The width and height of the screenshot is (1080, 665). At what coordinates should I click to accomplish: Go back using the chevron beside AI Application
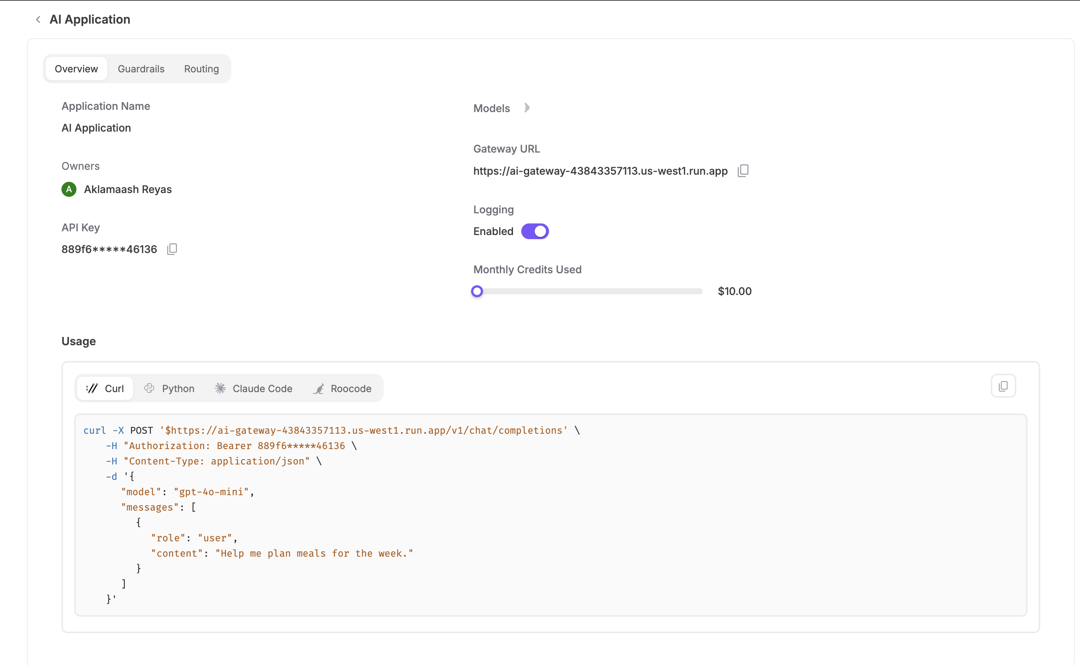(x=38, y=19)
